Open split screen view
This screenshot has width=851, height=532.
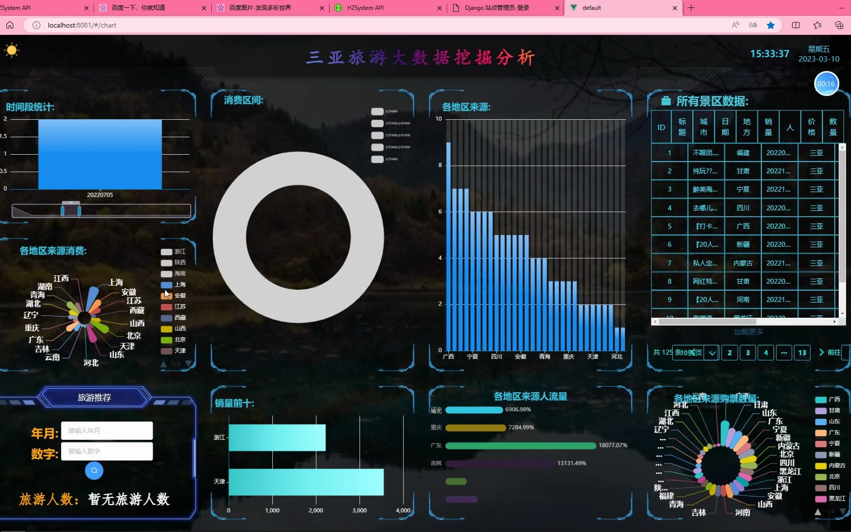point(796,25)
